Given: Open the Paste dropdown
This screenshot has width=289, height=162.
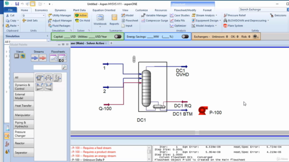Looking at the screenshot, I should (x=18, y=26).
